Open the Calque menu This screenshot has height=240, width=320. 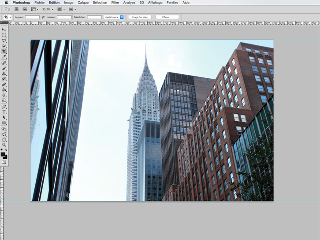tap(83, 3)
